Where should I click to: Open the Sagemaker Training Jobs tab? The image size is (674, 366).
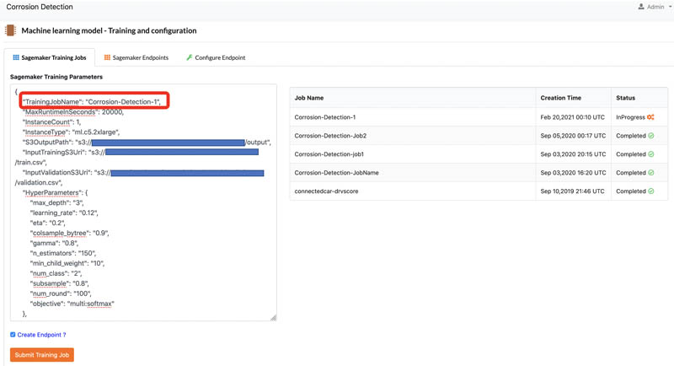click(50, 57)
